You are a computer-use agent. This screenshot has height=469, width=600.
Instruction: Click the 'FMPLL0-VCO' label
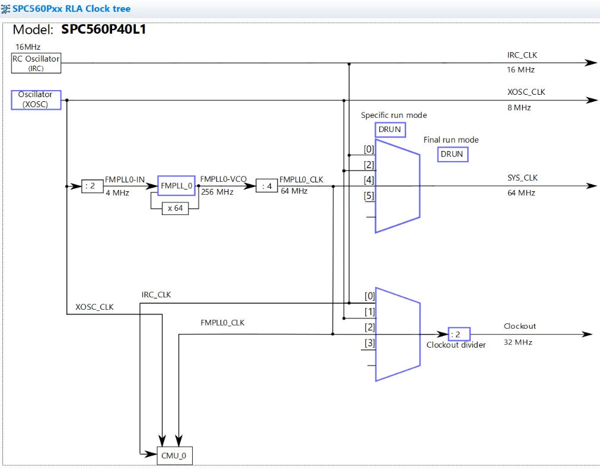click(x=224, y=179)
